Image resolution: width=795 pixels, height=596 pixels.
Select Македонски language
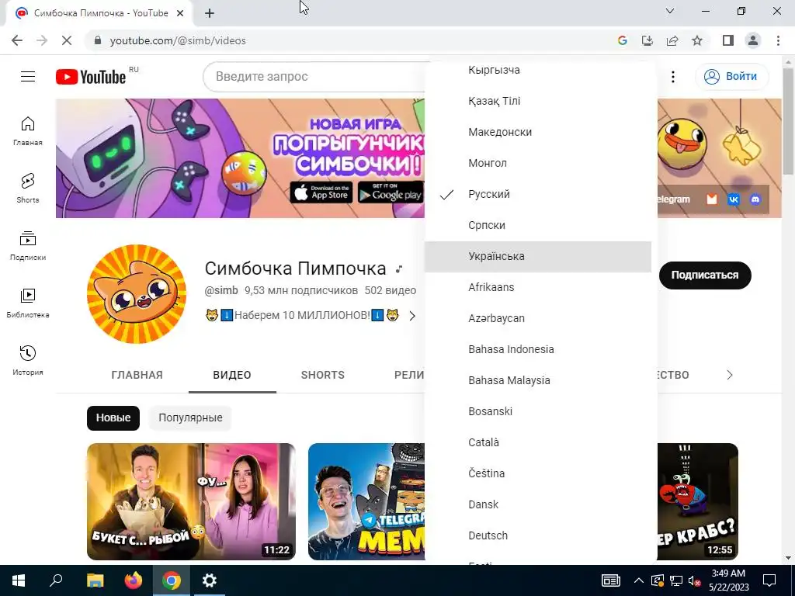[538, 132]
